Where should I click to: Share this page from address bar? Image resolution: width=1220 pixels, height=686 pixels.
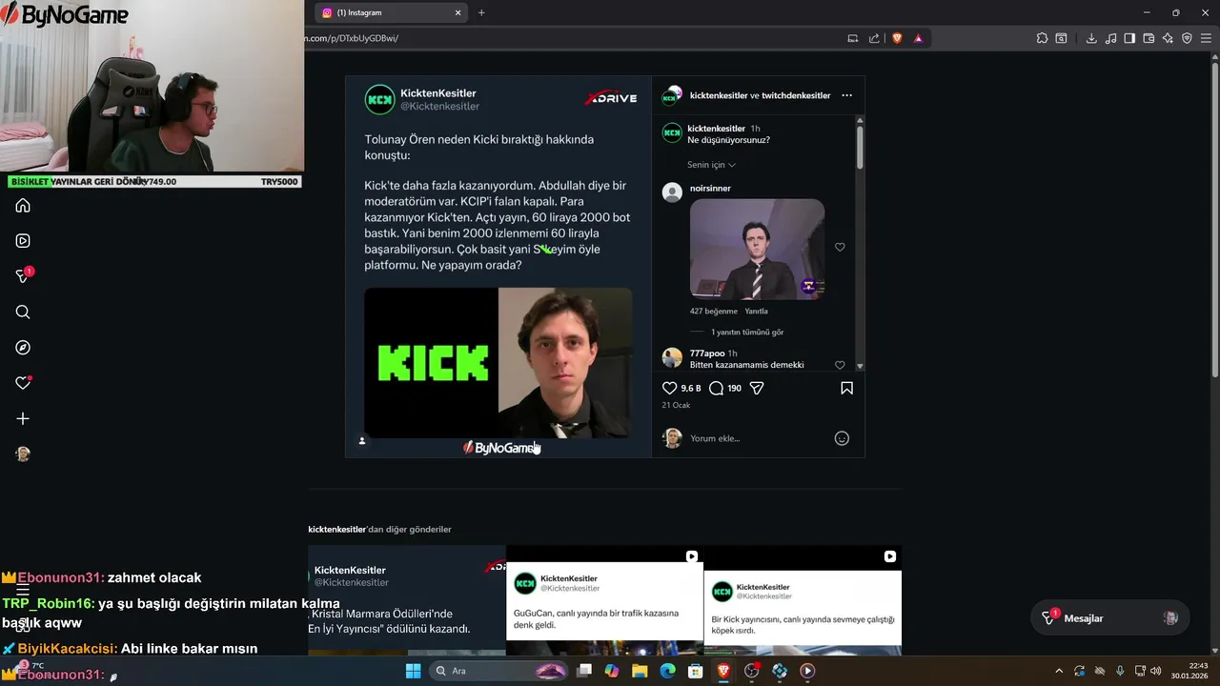coord(874,38)
